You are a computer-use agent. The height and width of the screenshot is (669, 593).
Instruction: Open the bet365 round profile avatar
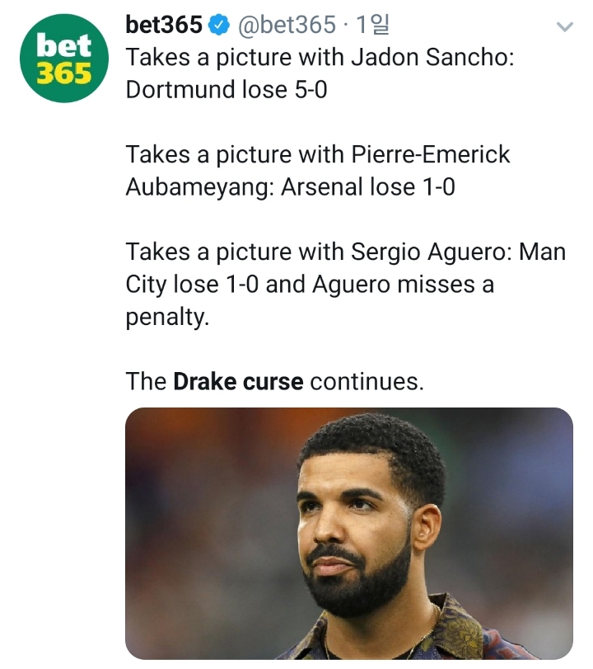tap(64, 58)
